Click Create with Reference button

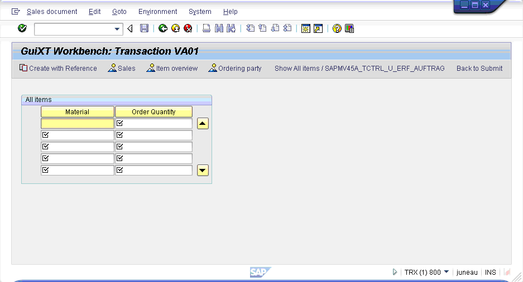[x=58, y=68]
